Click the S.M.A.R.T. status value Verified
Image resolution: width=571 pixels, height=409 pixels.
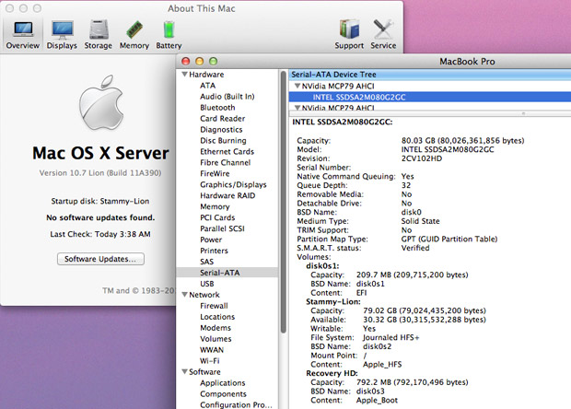click(x=415, y=248)
